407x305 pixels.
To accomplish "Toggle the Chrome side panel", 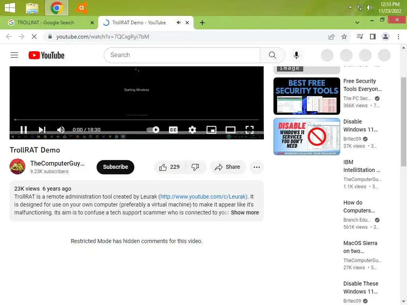I will point(373,37).
